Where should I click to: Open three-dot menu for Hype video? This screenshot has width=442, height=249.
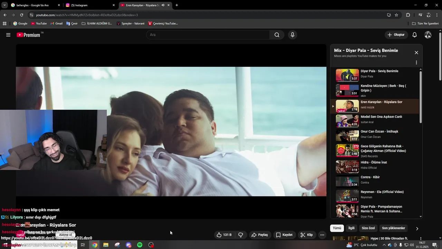tap(421, 239)
